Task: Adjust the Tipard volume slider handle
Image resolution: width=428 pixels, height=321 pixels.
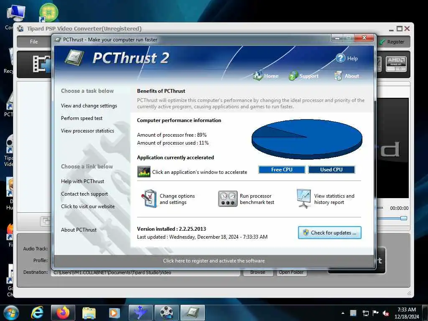Action: [x=404, y=218]
